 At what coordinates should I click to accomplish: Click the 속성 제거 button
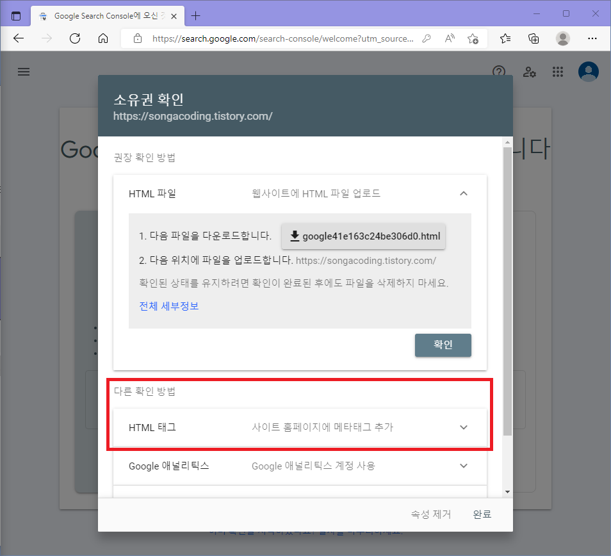click(431, 514)
